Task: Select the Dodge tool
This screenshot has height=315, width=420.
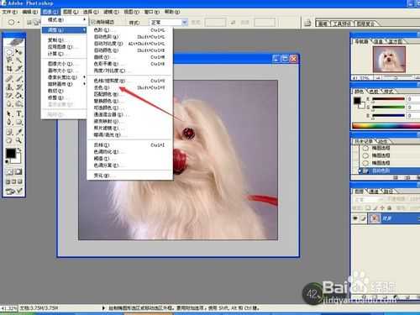Action: pos(18,104)
